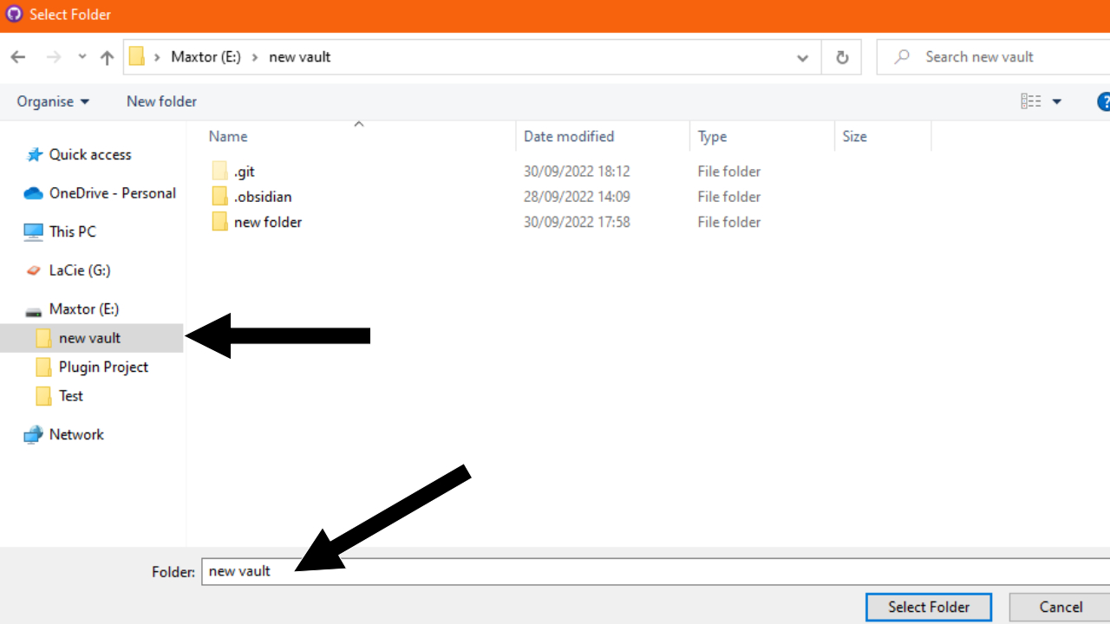Select OneDrive - Personal in sidebar
The height and width of the screenshot is (624, 1110).
(112, 193)
